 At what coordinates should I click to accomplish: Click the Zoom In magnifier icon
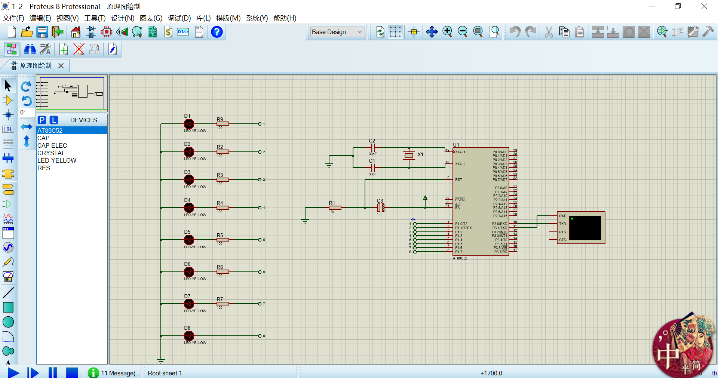coord(447,32)
